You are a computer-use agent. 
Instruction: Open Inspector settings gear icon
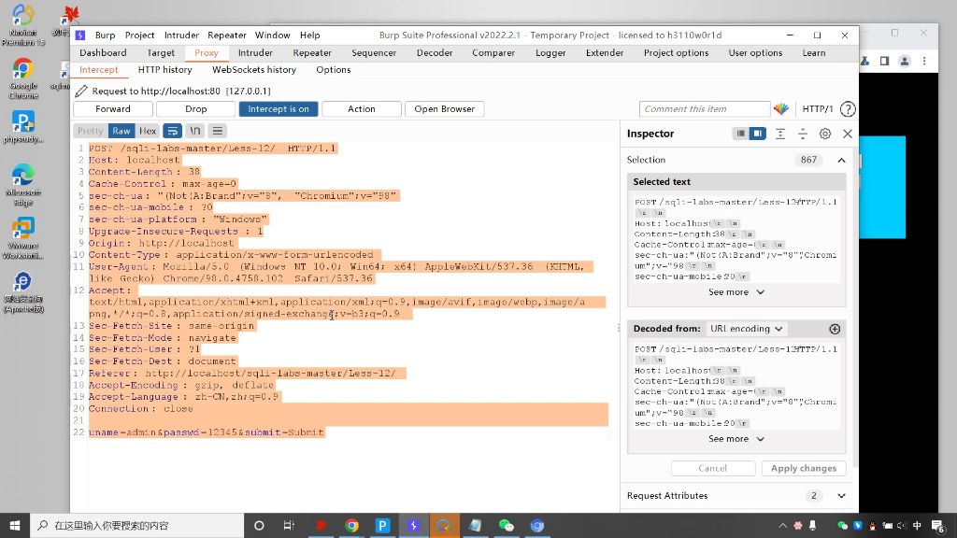point(825,134)
